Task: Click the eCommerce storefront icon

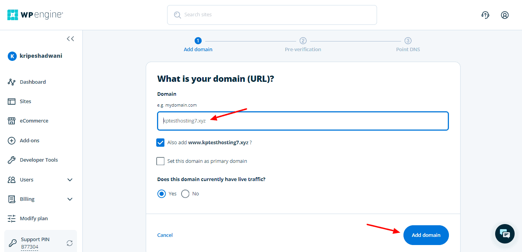Action: click(12, 121)
